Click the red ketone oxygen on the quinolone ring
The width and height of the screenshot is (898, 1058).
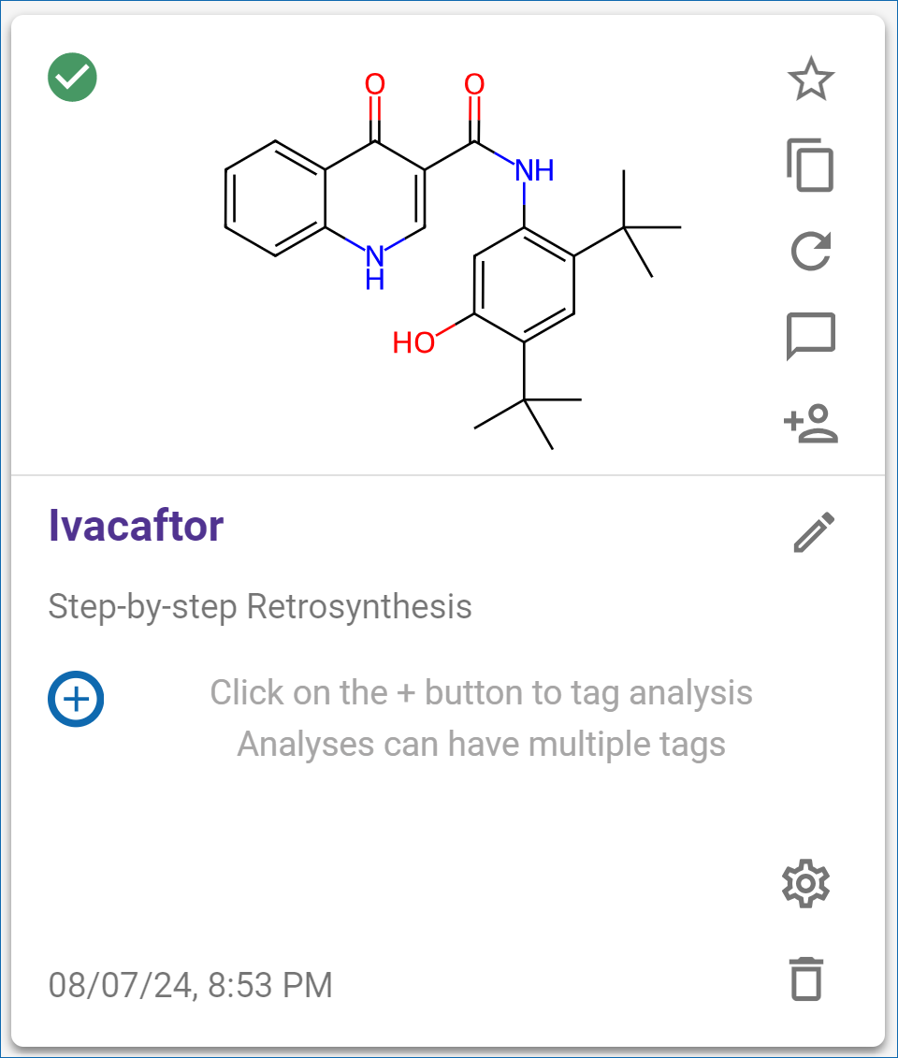pyautogui.click(x=374, y=85)
